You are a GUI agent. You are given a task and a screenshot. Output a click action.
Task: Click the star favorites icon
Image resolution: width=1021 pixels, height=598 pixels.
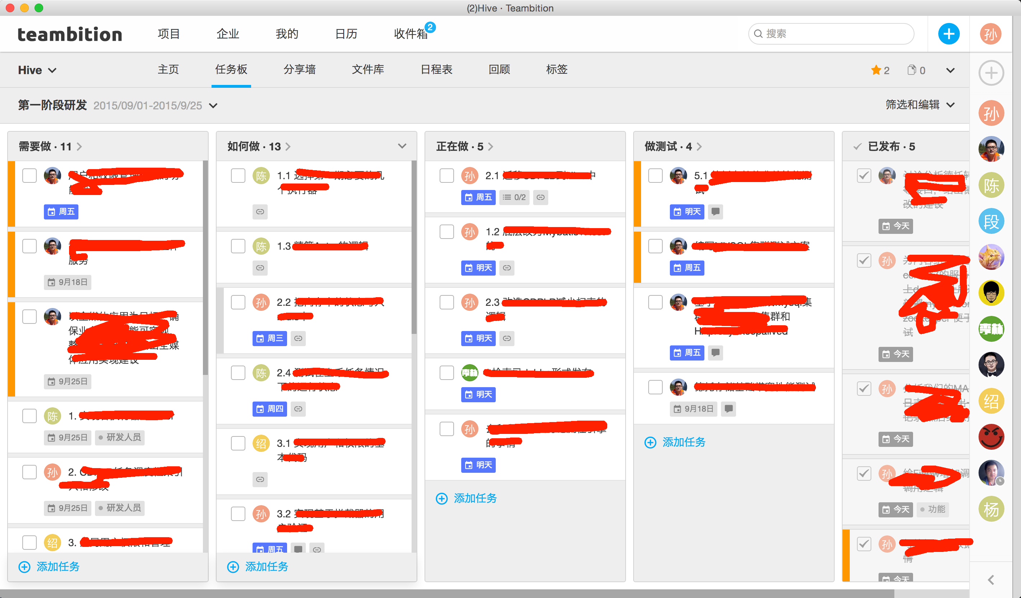tap(876, 70)
